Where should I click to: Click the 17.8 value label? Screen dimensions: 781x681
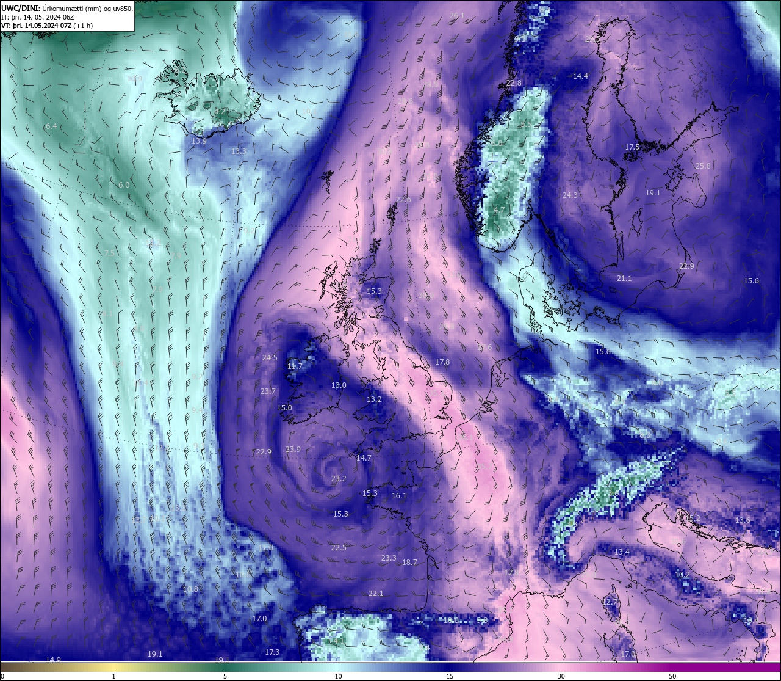pos(442,362)
